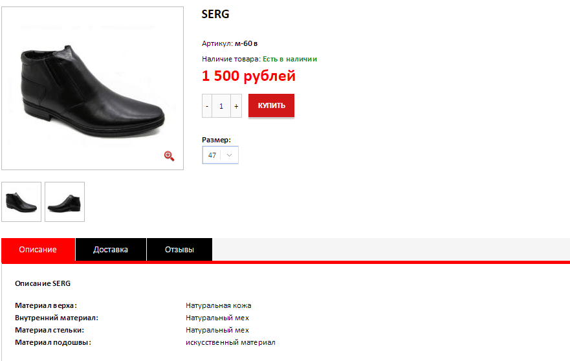Viewport: 570px width, 361px height.
Task: Switch to the Описание tab
Action: pyautogui.click(x=38, y=250)
